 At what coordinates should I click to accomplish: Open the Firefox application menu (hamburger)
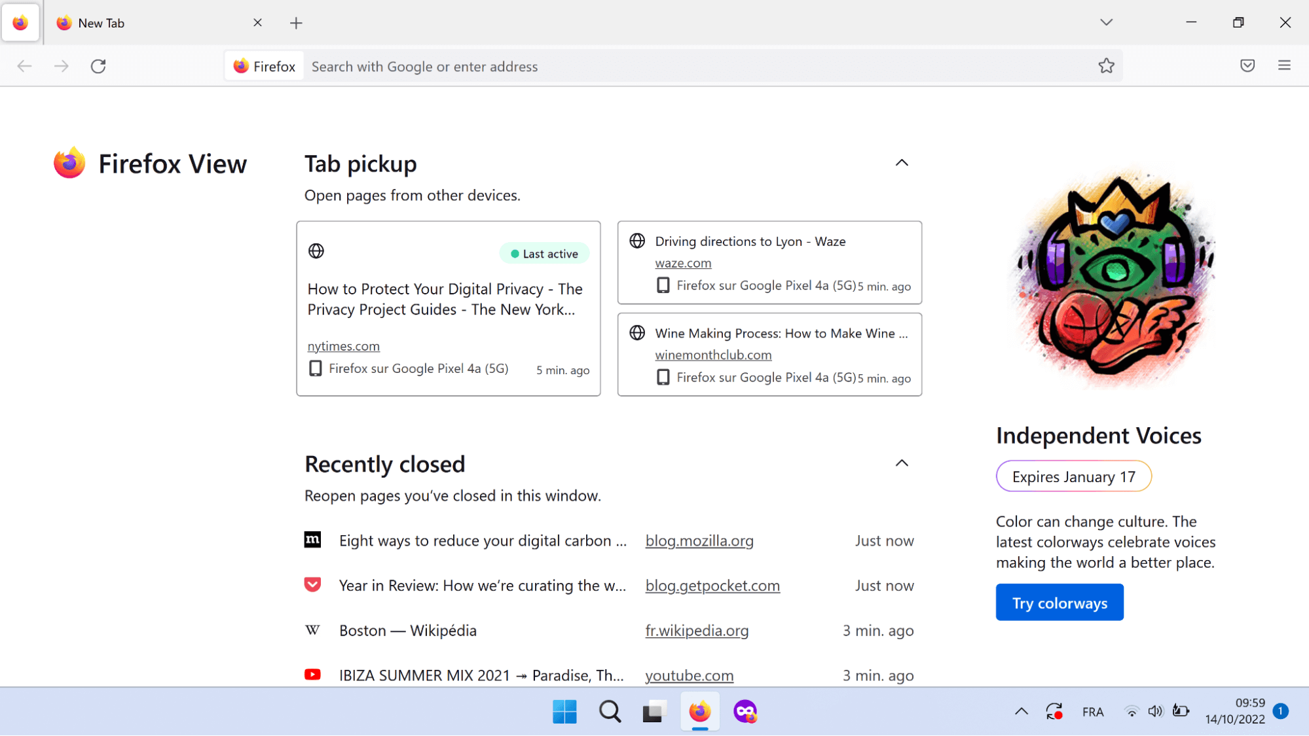tap(1284, 65)
